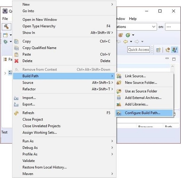Click the Add External Archives jar icon
The image size is (181, 178).
tap(119, 98)
